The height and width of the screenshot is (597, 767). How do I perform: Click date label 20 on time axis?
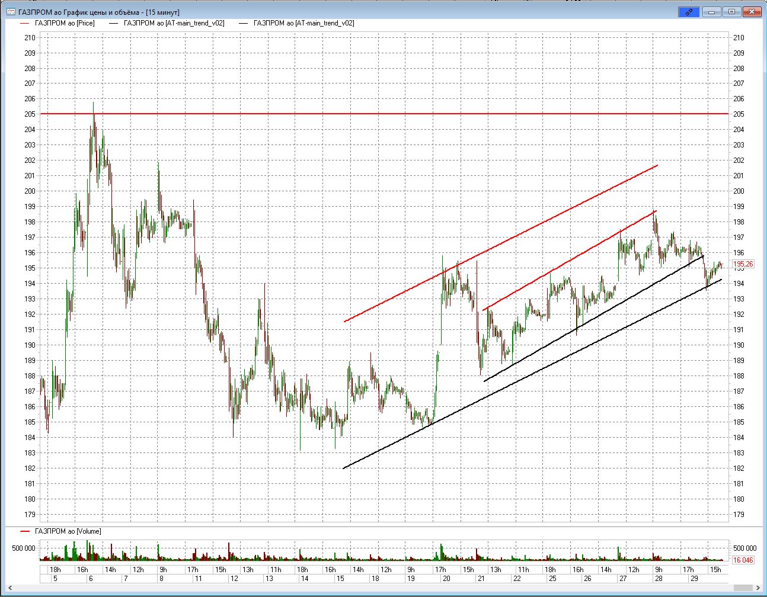tap(446, 579)
